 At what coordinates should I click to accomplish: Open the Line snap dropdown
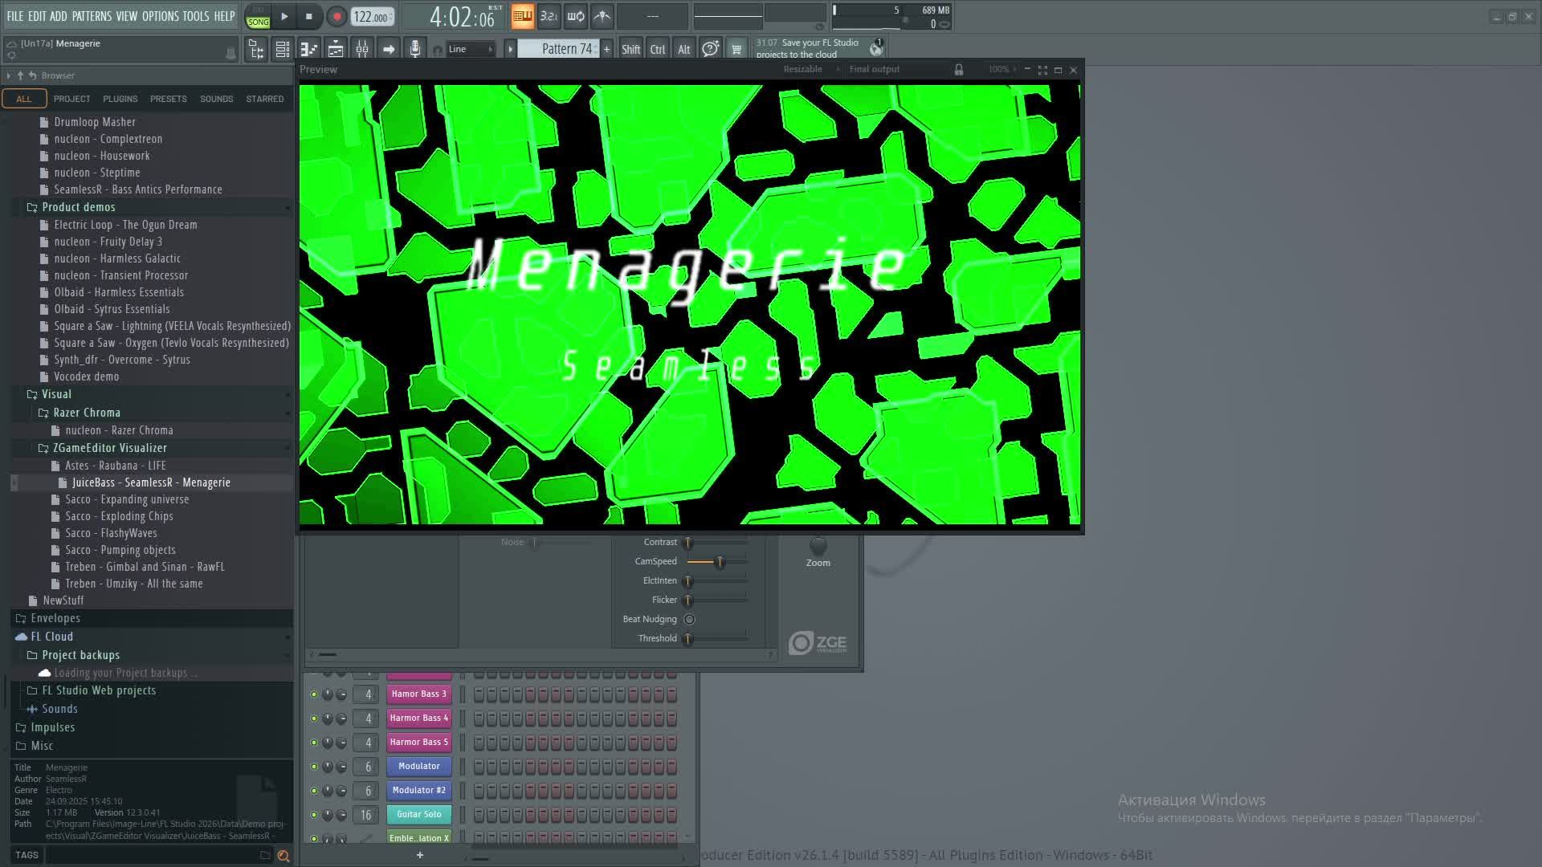[471, 49]
